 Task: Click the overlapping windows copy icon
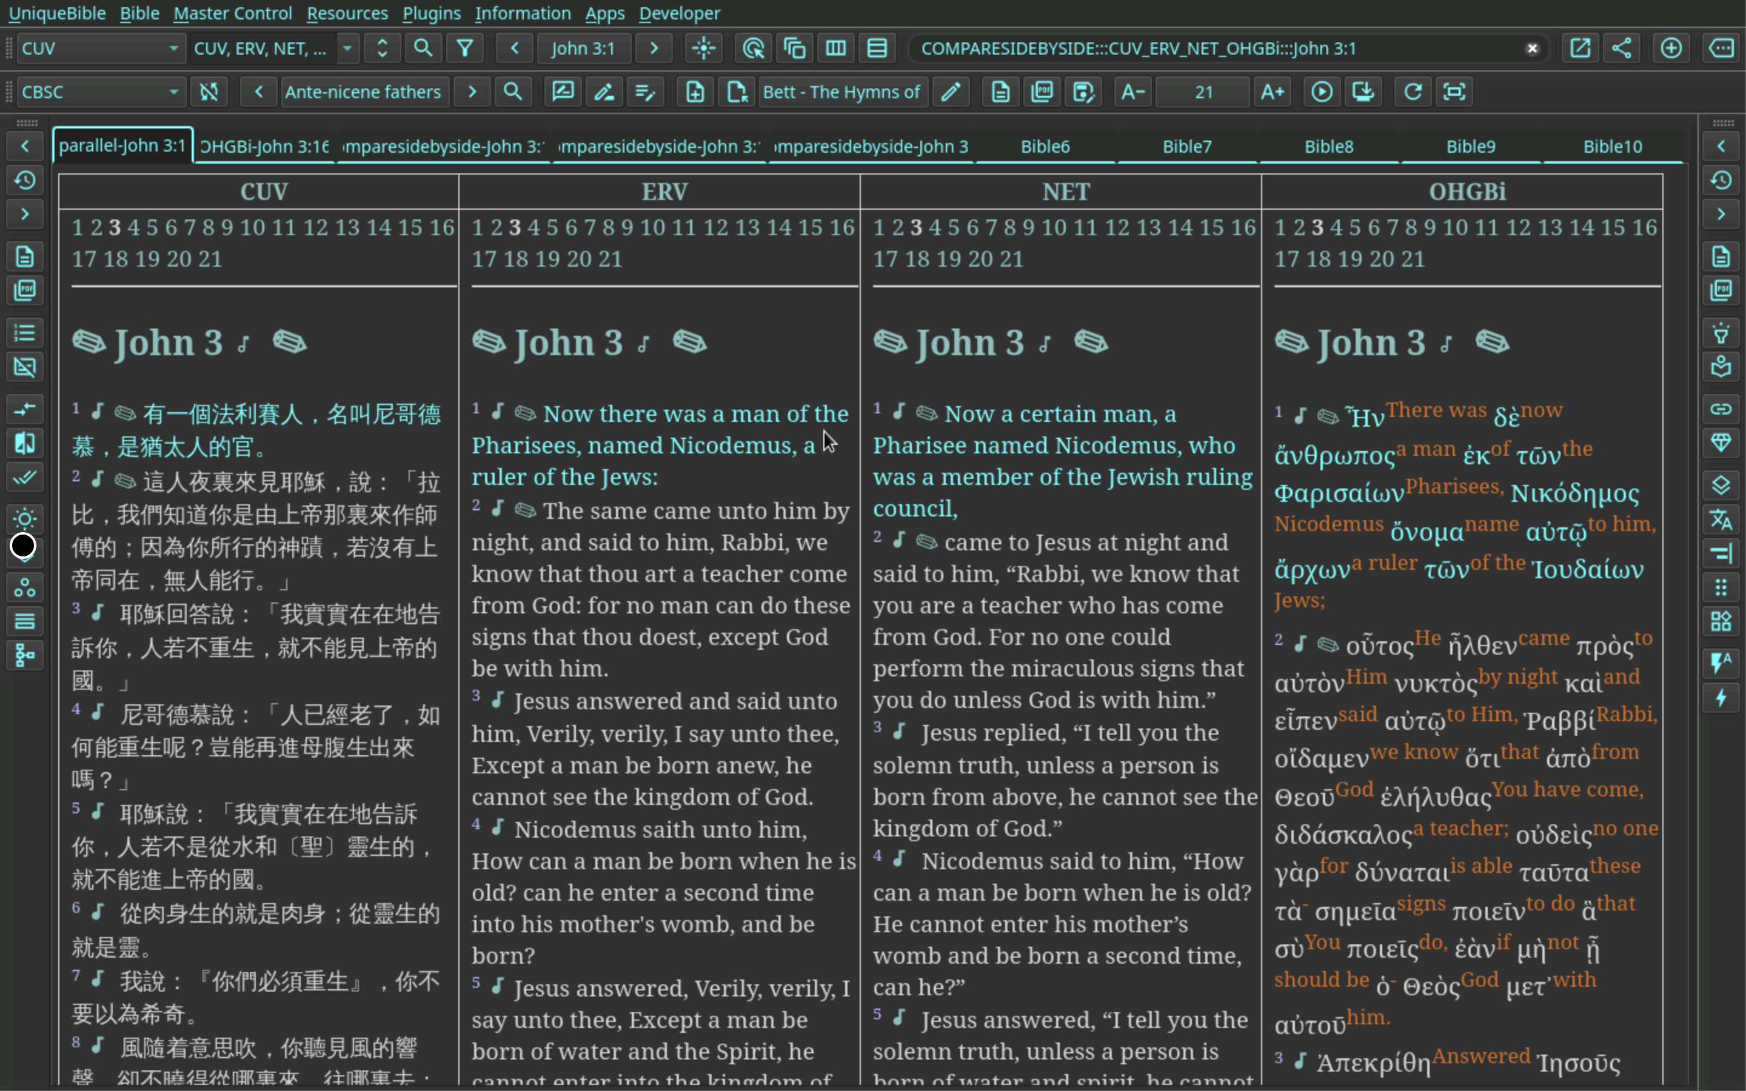(x=794, y=48)
